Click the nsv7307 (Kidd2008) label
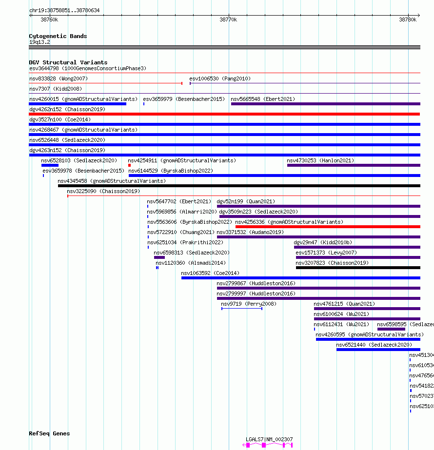 (56, 89)
